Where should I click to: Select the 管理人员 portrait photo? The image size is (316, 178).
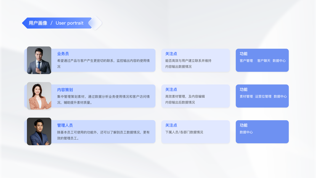pos(39,131)
